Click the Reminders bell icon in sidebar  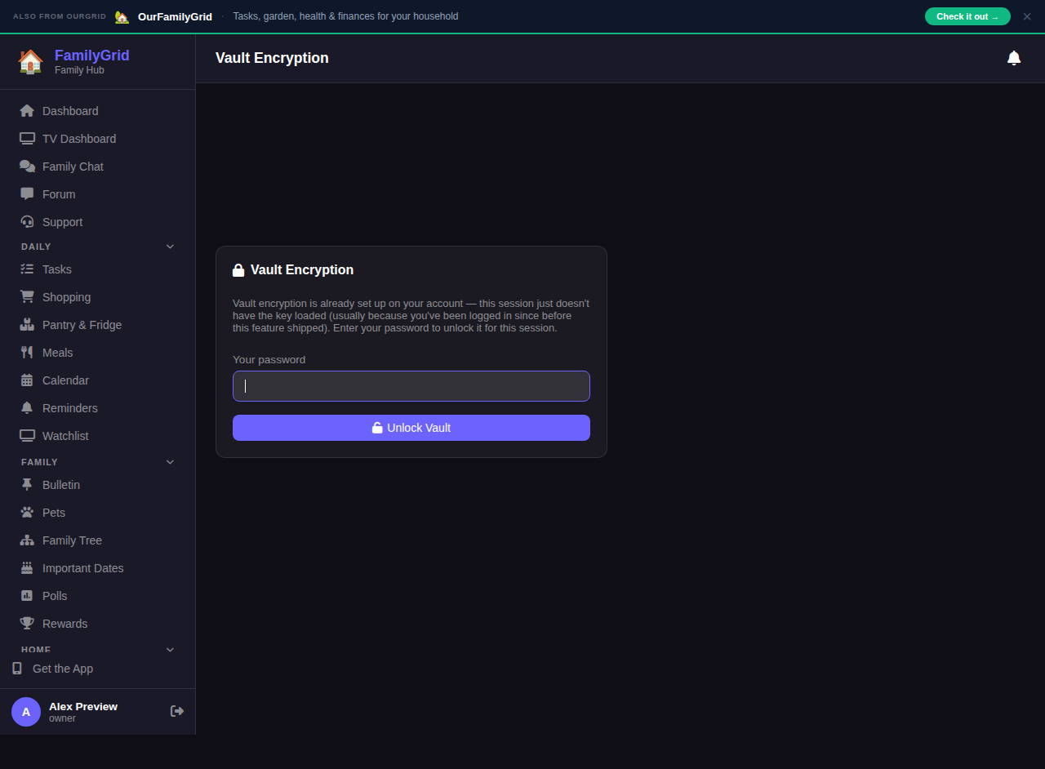coord(27,408)
